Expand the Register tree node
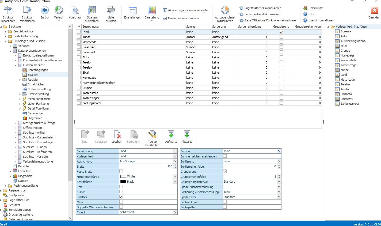This screenshot has height=226, width=381. tap(20, 80)
